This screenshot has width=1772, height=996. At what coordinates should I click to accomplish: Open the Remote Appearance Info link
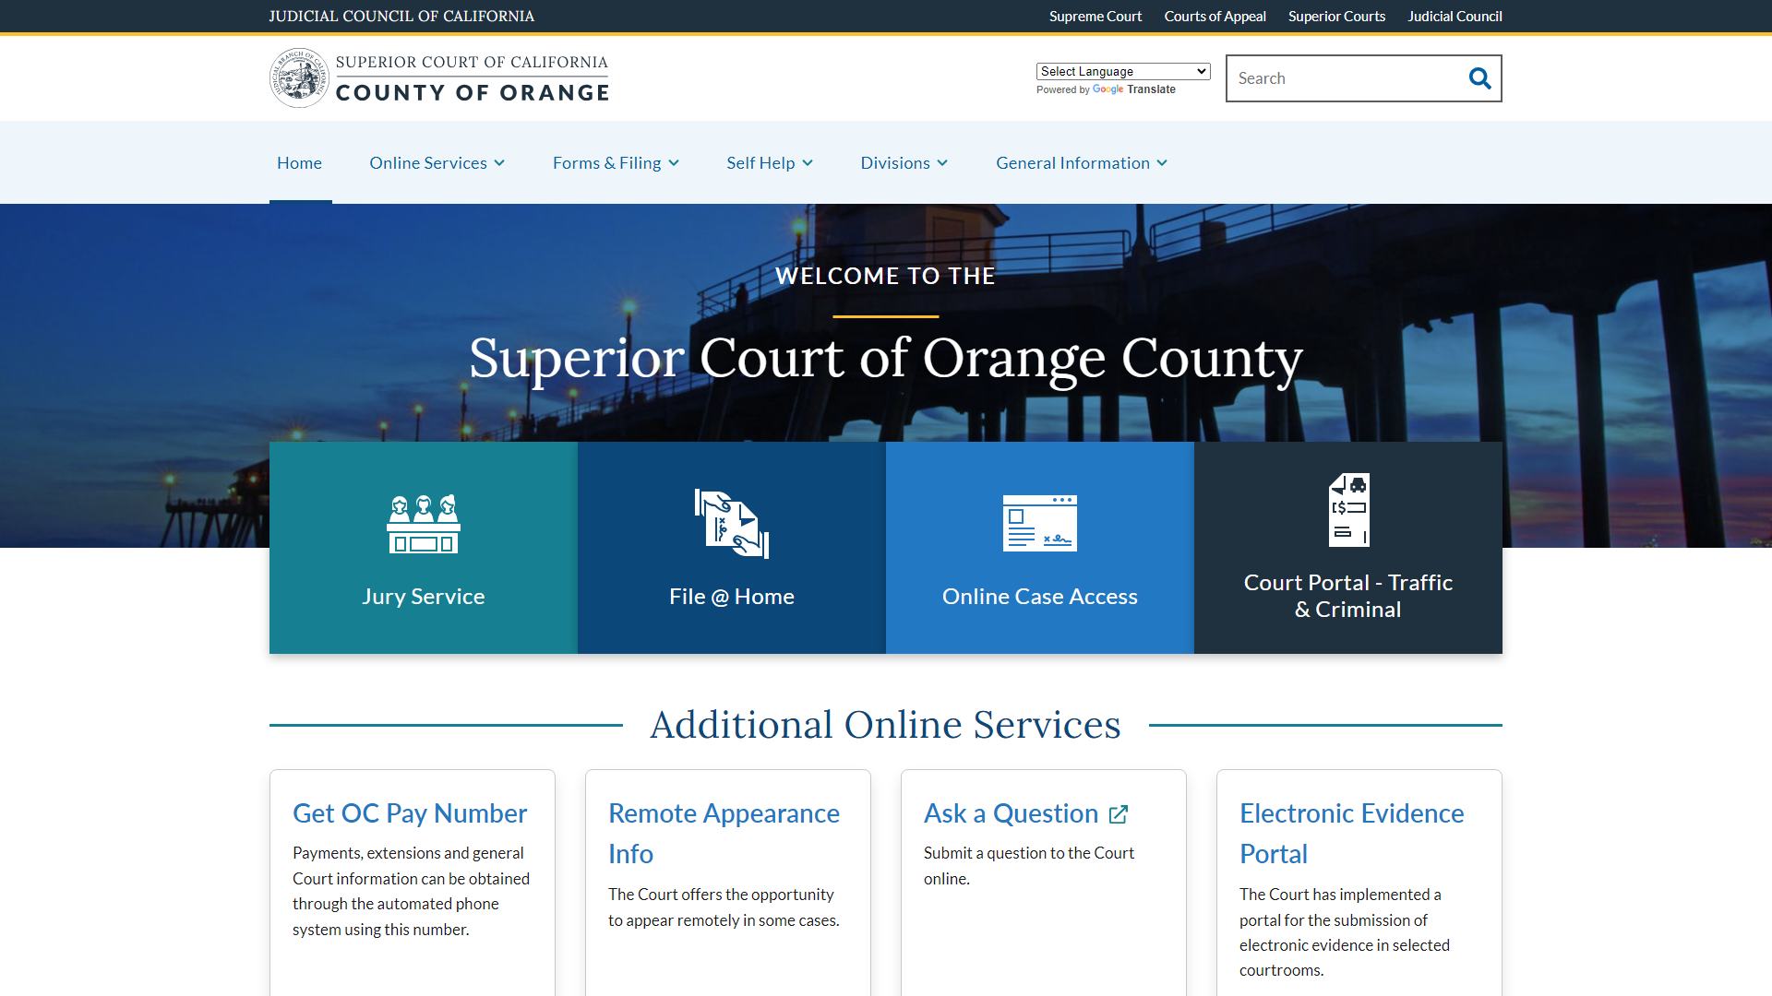point(724,834)
